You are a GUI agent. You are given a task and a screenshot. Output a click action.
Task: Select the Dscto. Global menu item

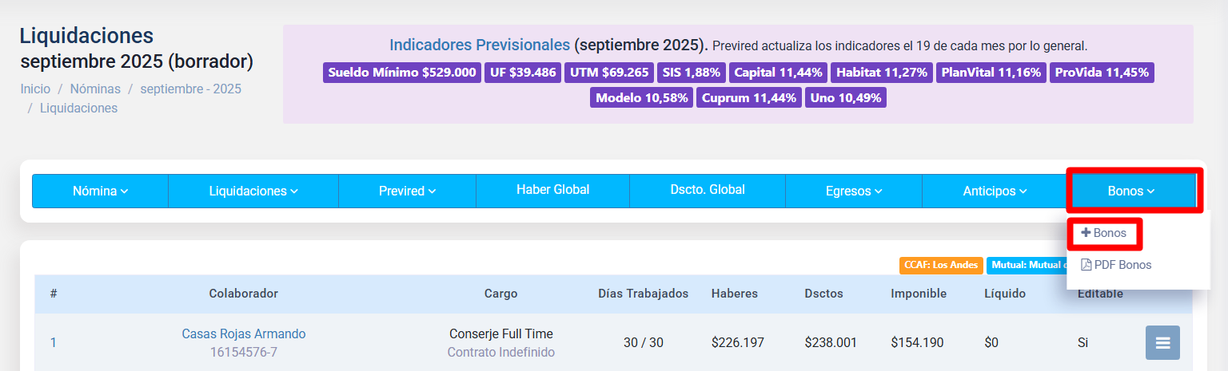[708, 190]
